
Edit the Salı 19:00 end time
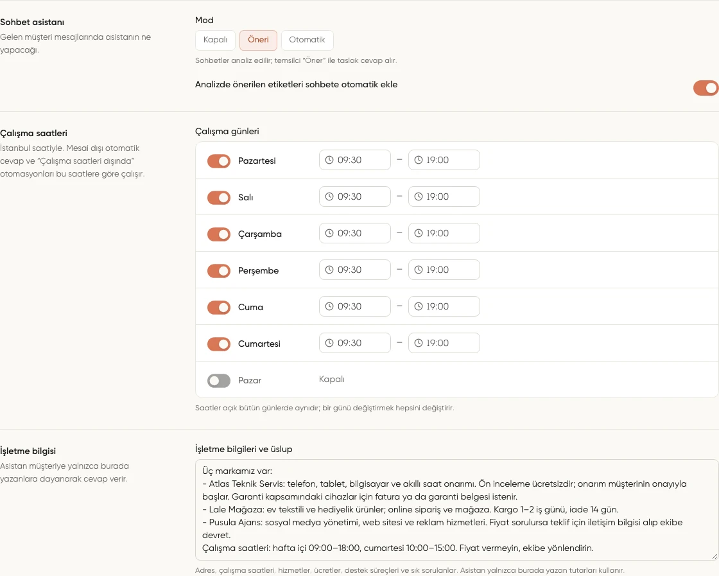(x=444, y=196)
